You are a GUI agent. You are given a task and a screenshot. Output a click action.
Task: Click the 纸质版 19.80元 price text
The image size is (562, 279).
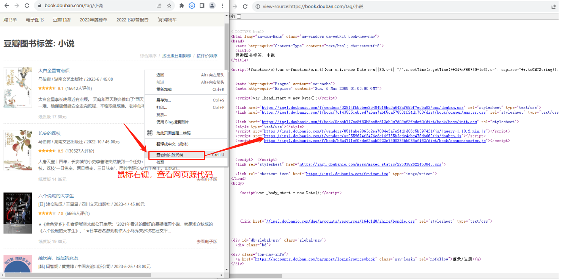52,242
